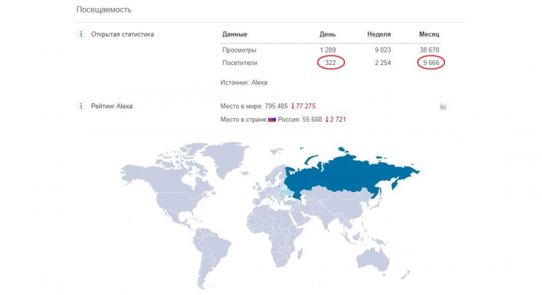This screenshot has height=295, width=542.
Task: Select the Посещаемость heading
Action: 104,10
